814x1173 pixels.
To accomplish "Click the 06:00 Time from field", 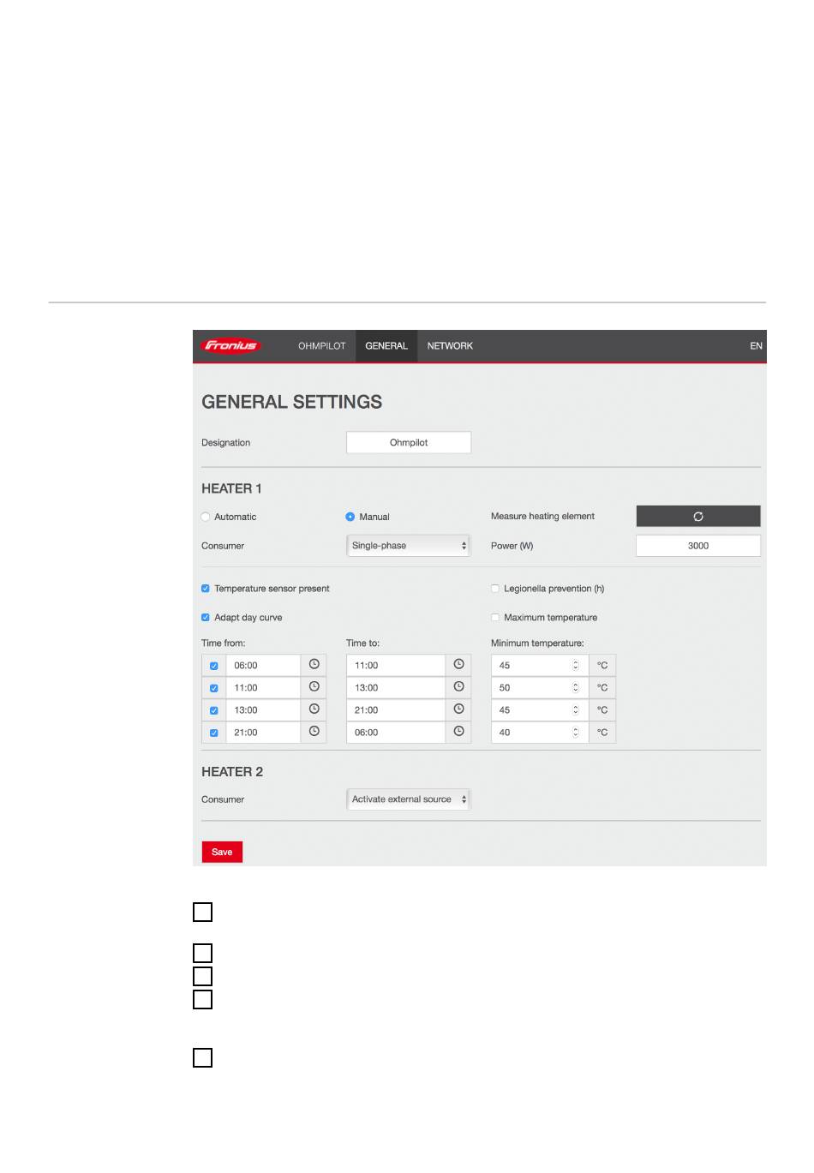I will point(263,665).
